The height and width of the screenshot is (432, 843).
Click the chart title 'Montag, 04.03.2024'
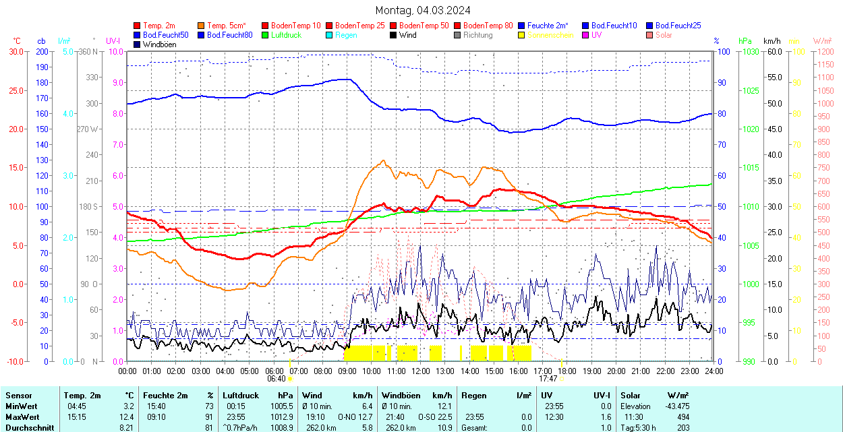coord(423,10)
